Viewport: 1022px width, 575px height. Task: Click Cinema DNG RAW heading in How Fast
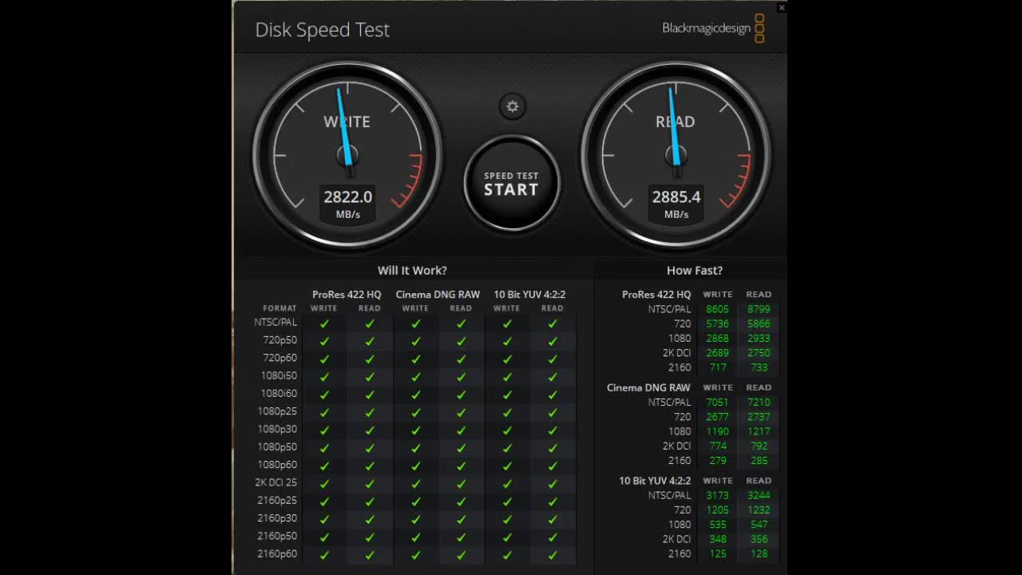648,387
